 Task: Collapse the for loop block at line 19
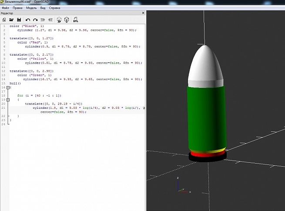[x=7, y=99]
